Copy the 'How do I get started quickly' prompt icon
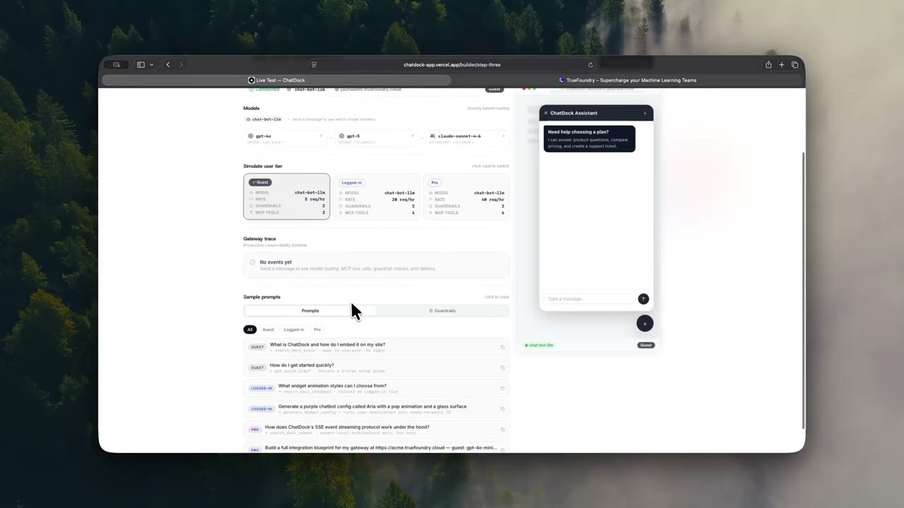 (503, 368)
